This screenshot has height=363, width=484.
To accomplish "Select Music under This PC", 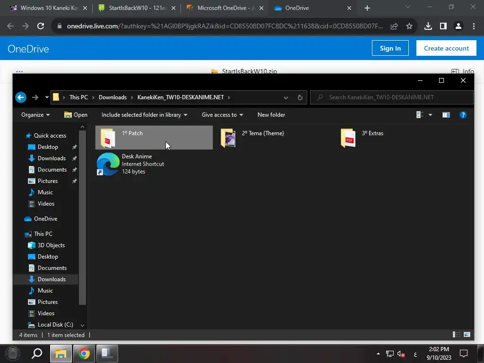I will pyautogui.click(x=45, y=291).
